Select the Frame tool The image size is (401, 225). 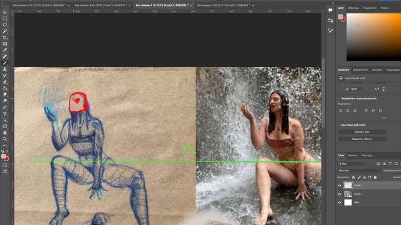click(5, 44)
